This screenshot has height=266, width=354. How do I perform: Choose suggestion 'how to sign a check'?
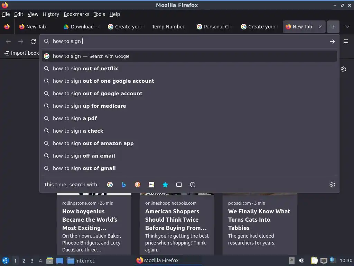189,131
